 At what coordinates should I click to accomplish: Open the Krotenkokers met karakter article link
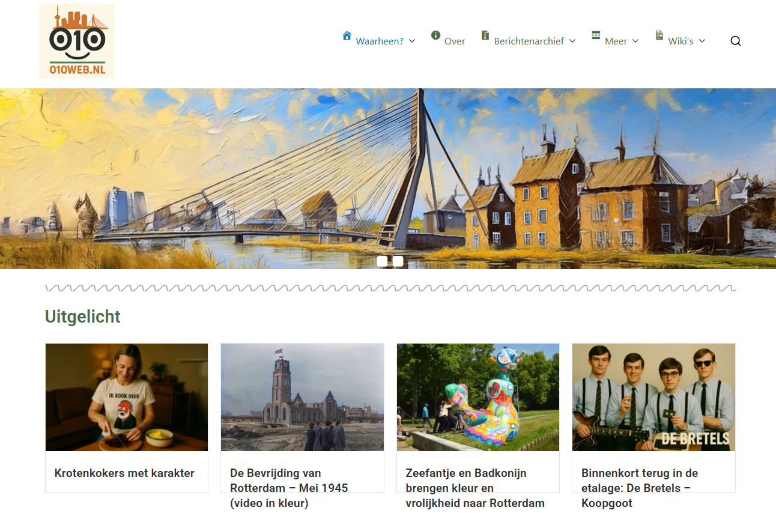tap(124, 473)
